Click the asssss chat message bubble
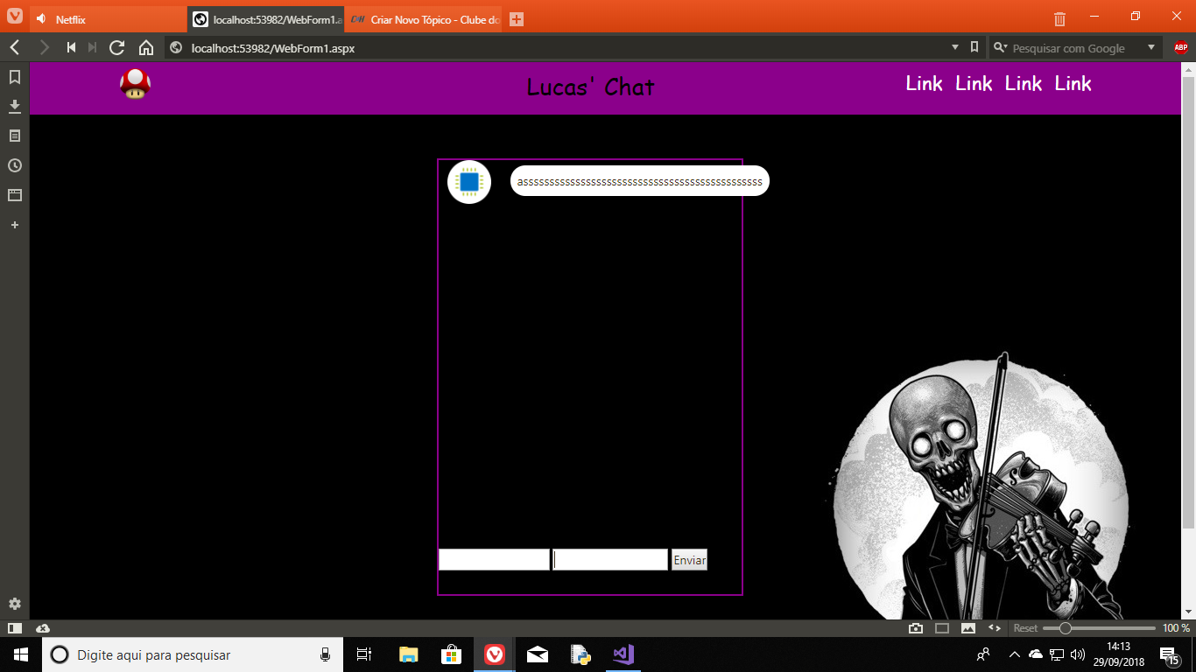Viewport: 1196px width, 672px height. [640, 181]
